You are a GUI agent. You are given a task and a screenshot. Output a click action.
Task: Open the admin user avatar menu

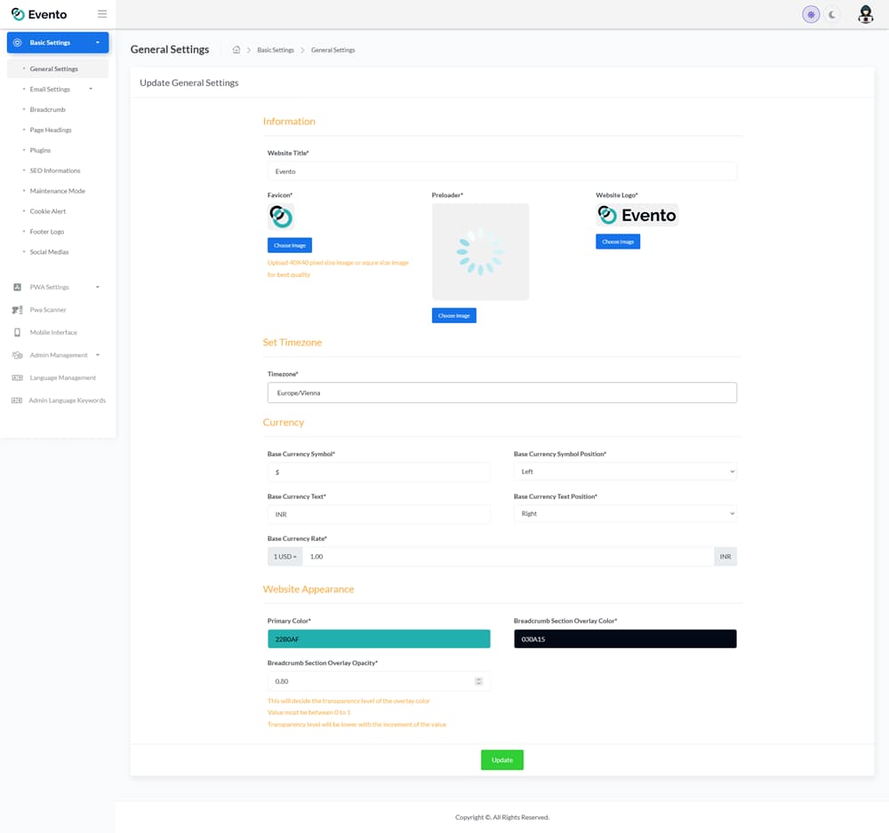[865, 14]
